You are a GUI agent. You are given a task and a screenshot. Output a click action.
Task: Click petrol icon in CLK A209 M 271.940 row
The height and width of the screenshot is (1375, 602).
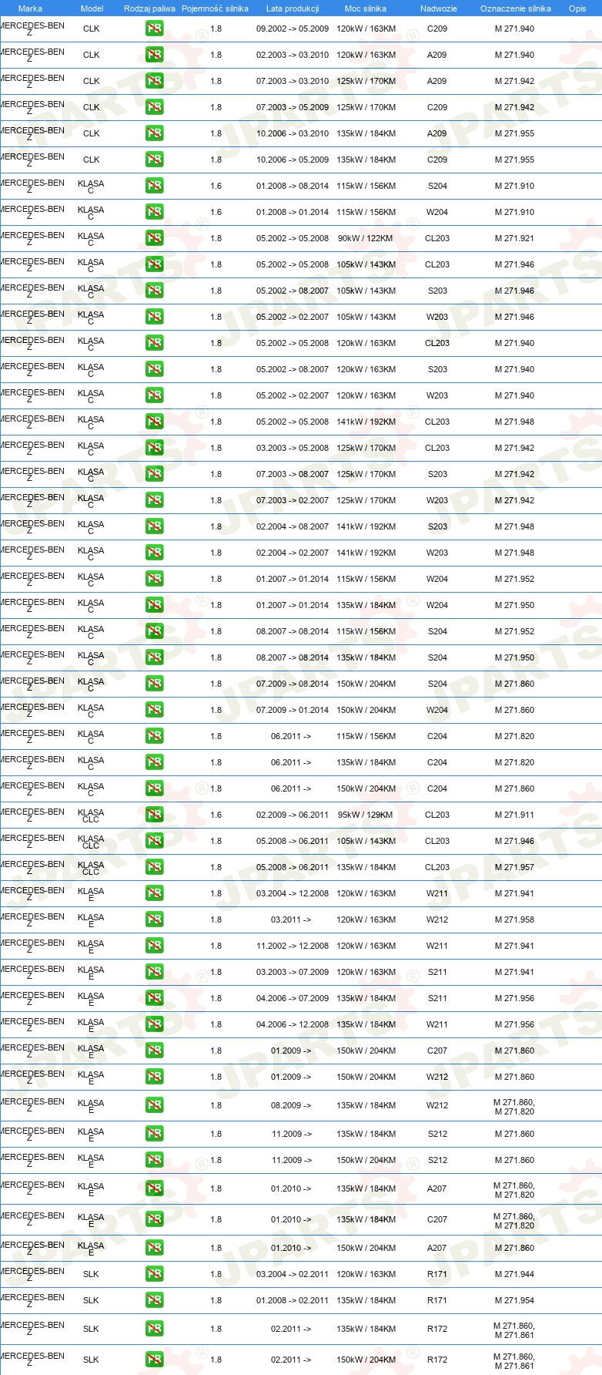click(x=155, y=55)
